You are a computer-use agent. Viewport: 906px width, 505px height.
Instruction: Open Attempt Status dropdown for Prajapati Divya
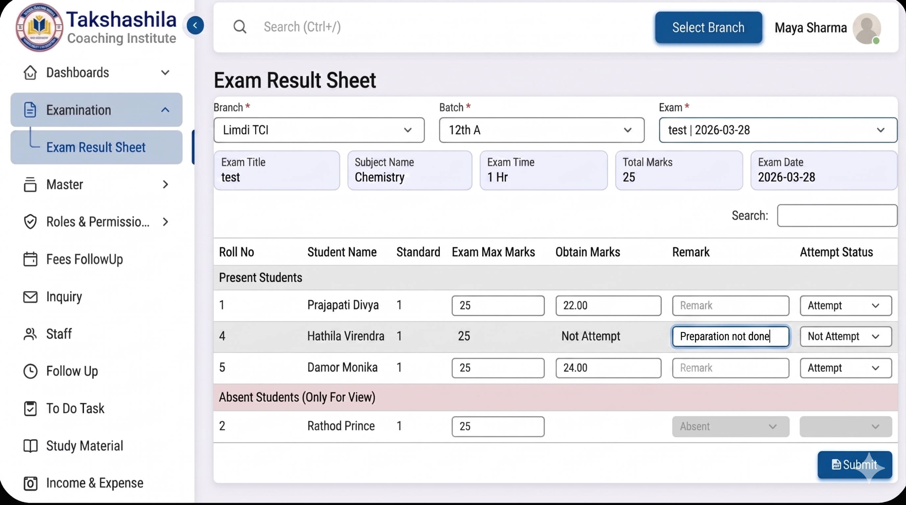(846, 305)
